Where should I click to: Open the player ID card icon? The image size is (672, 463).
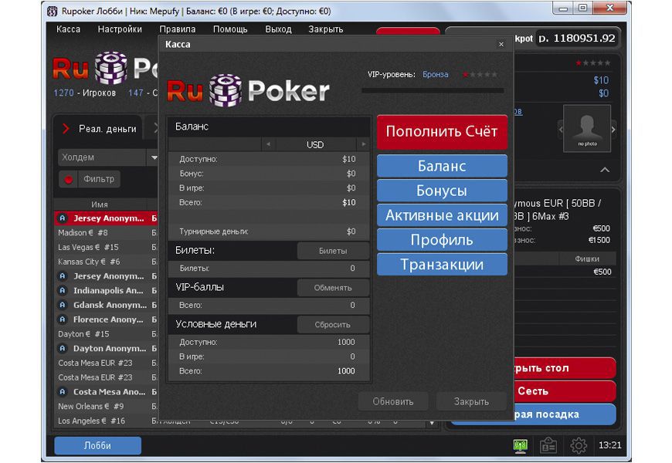548,446
